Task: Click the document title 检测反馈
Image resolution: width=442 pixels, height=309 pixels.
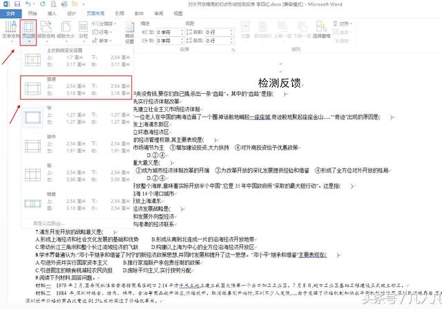Action: 279,83
